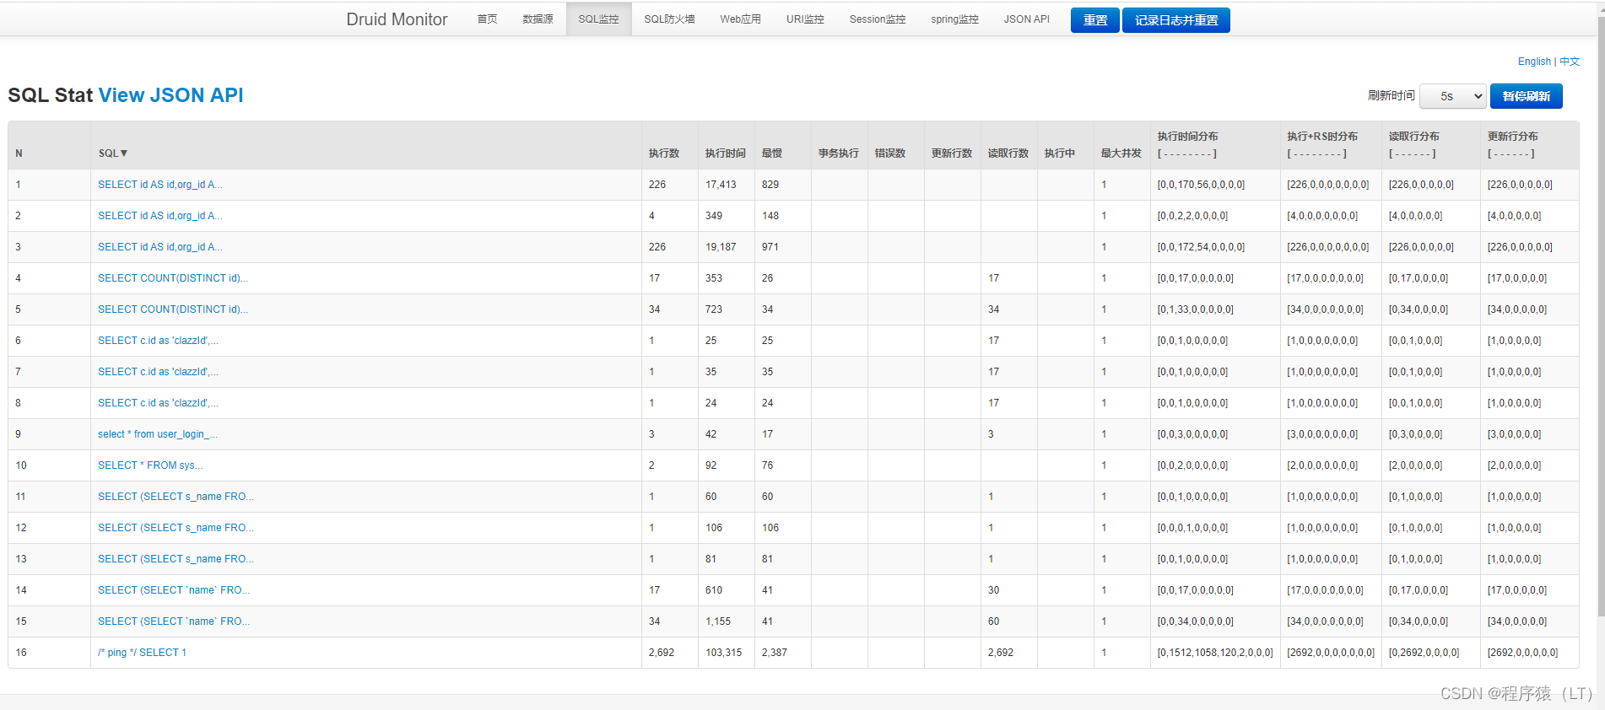
Task: Click the 读取行分布 column header
Action: [1413, 137]
